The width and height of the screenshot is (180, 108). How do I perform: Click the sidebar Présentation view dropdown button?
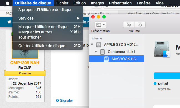coord(101,25)
